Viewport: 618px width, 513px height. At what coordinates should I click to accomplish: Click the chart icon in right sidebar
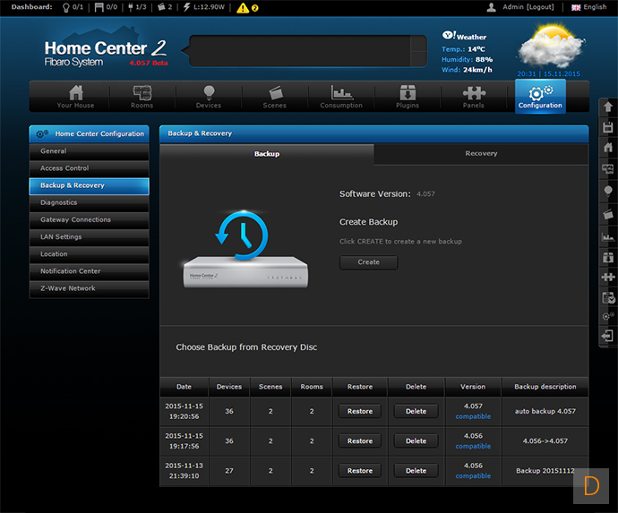pyautogui.click(x=608, y=236)
